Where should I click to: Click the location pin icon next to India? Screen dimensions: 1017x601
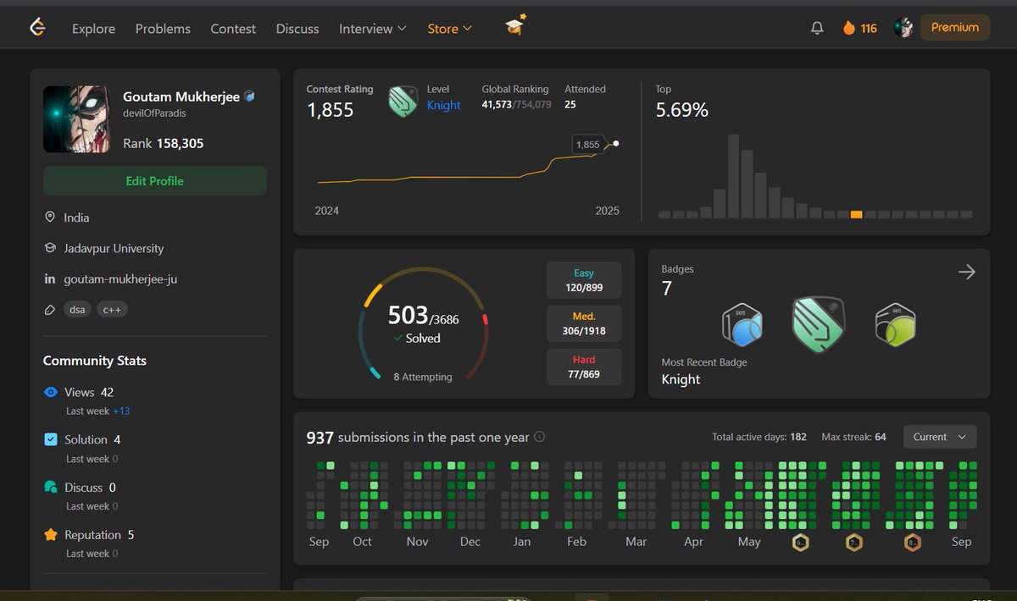tap(50, 218)
